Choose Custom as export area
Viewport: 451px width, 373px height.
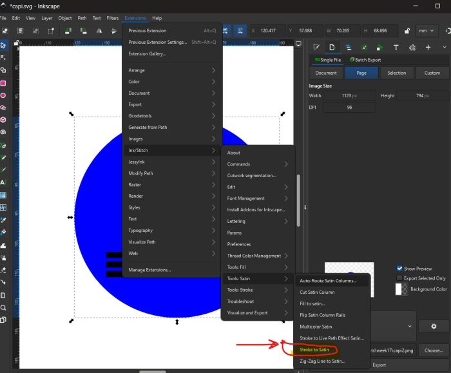pos(432,73)
